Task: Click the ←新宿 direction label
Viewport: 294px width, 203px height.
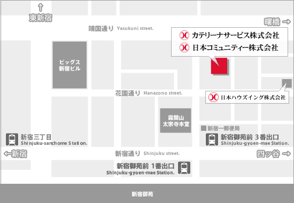Action: click(16, 154)
